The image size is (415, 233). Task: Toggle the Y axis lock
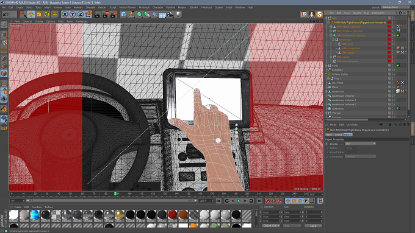coord(73,14)
